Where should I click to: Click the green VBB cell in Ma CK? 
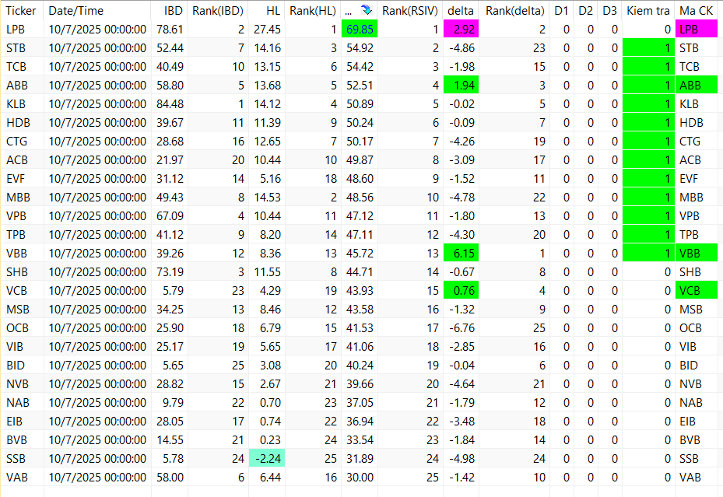[697, 254]
